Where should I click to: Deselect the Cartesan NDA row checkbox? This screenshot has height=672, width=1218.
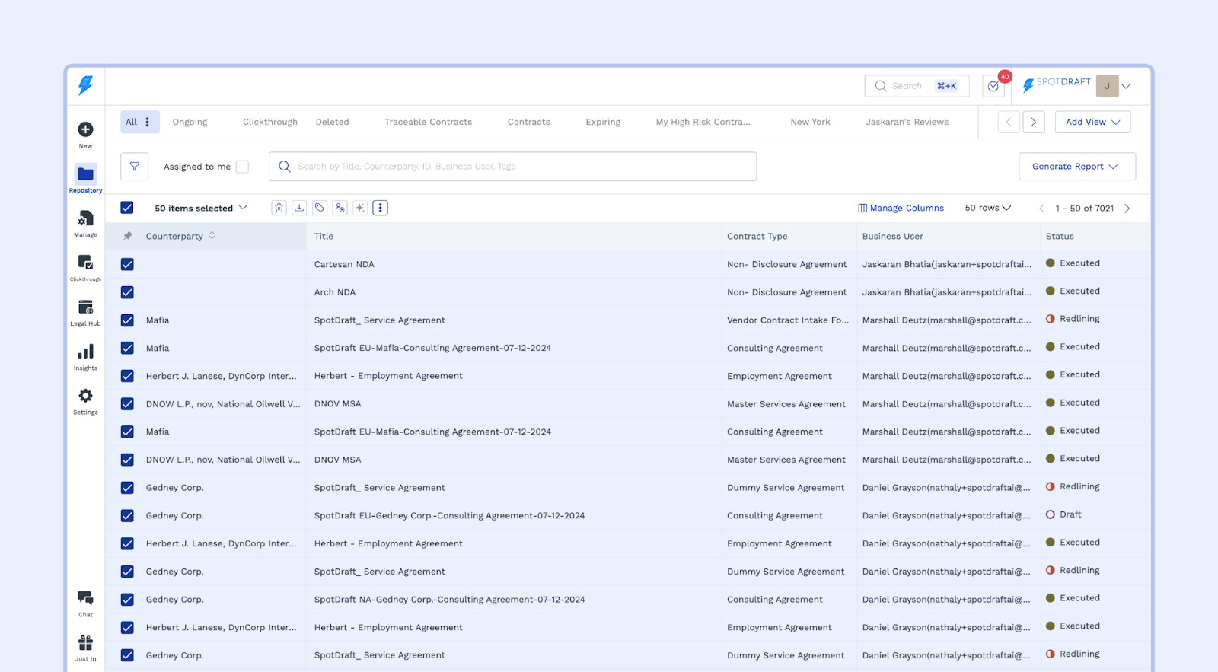click(x=127, y=264)
